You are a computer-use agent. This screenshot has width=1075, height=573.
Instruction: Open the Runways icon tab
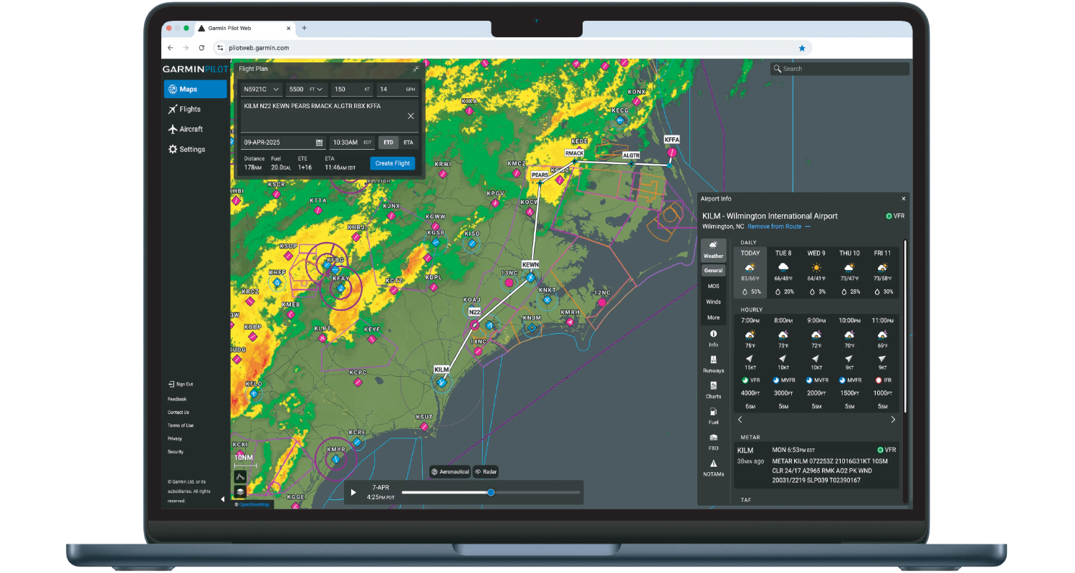click(713, 364)
